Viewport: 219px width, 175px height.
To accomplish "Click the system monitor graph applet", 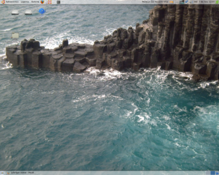I will pos(182,2).
